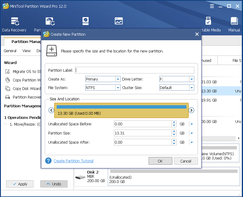The image size is (243, 197).
Task: Click the Unallocated Space Before field
Action: (x=143, y=124)
